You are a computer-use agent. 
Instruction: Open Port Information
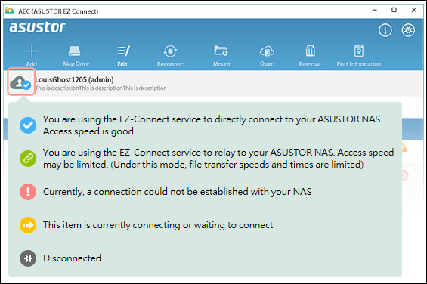359,51
